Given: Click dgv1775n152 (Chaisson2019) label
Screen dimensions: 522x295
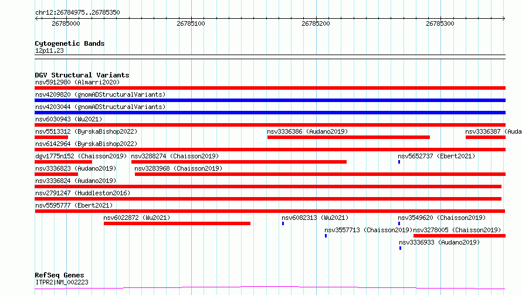Looking at the screenshot, I should tap(81, 156).
